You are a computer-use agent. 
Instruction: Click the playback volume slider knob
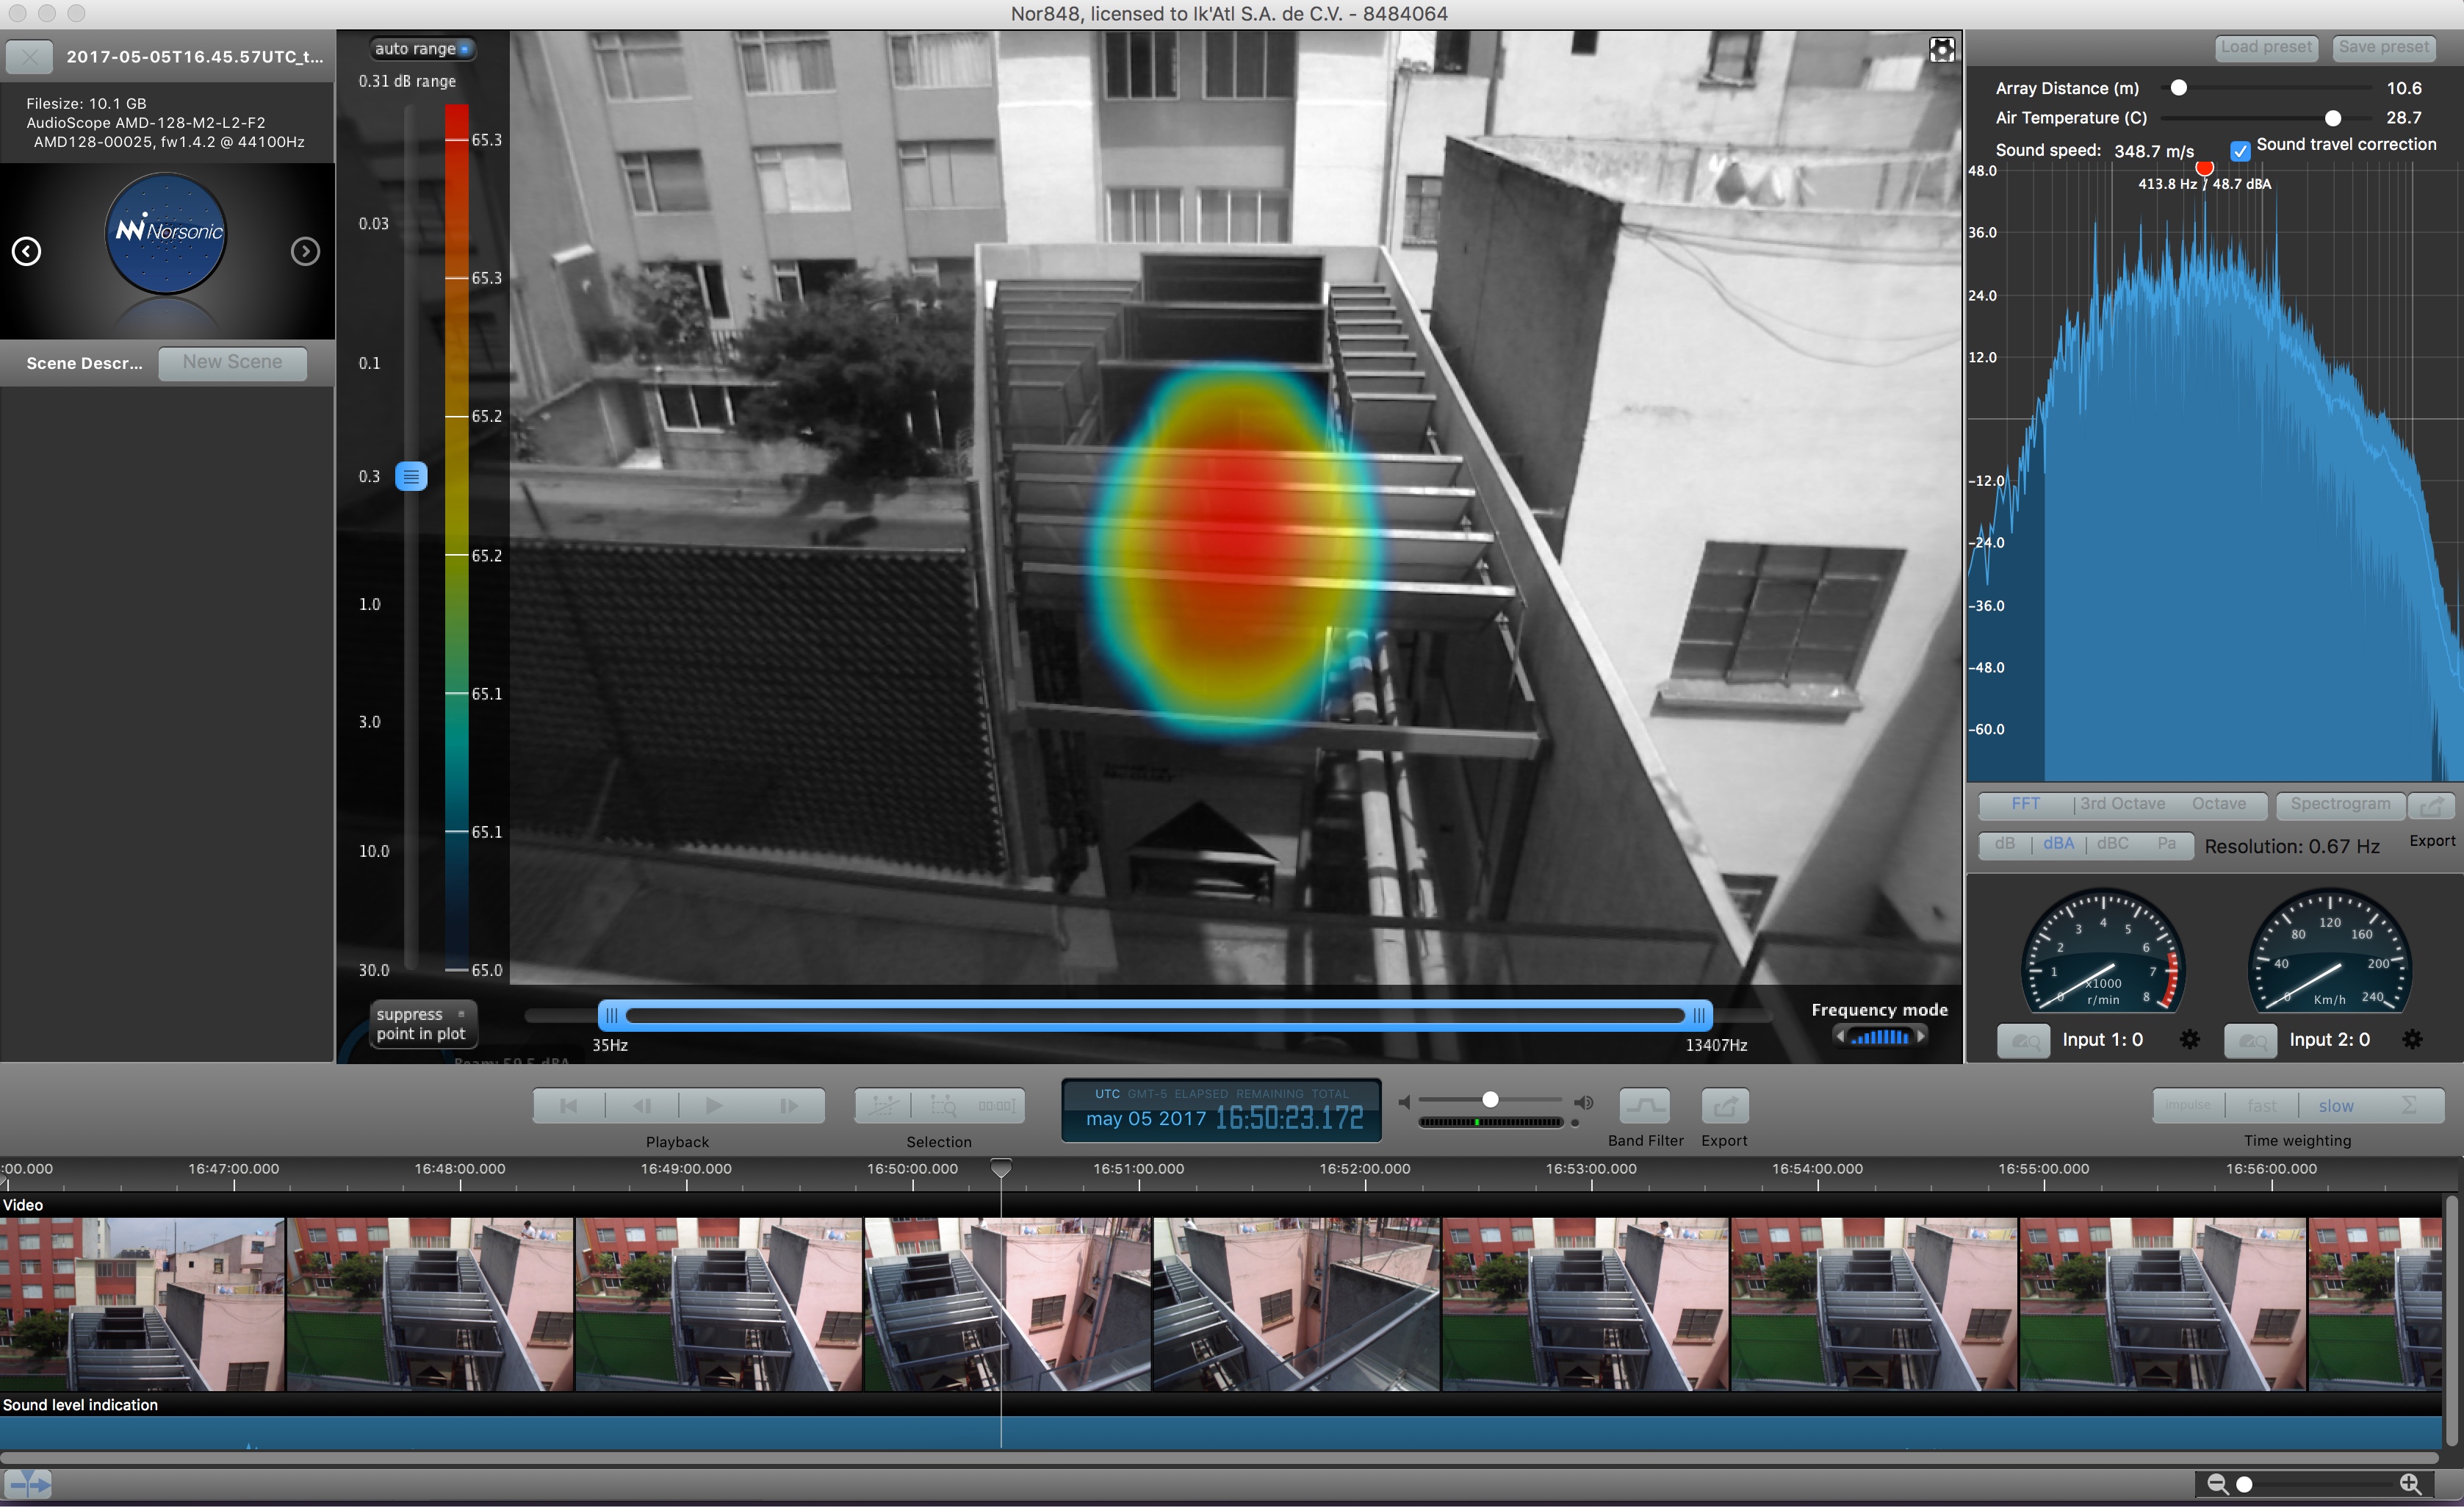(x=1490, y=1099)
